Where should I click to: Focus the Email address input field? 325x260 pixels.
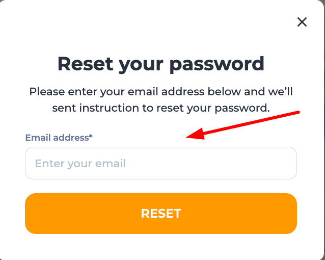(161, 163)
